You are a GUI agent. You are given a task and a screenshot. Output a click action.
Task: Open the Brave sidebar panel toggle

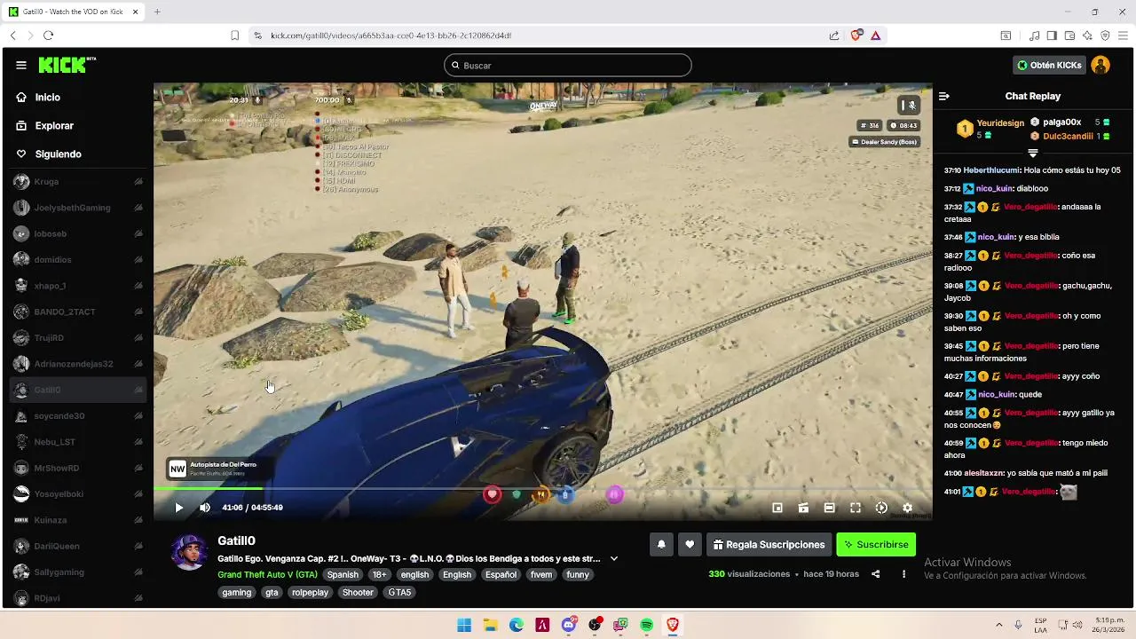click(1052, 35)
